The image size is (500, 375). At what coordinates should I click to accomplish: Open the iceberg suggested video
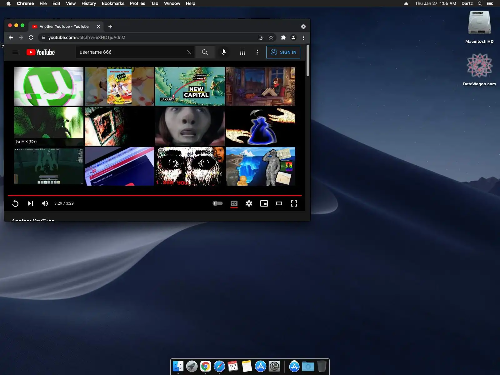click(x=261, y=166)
